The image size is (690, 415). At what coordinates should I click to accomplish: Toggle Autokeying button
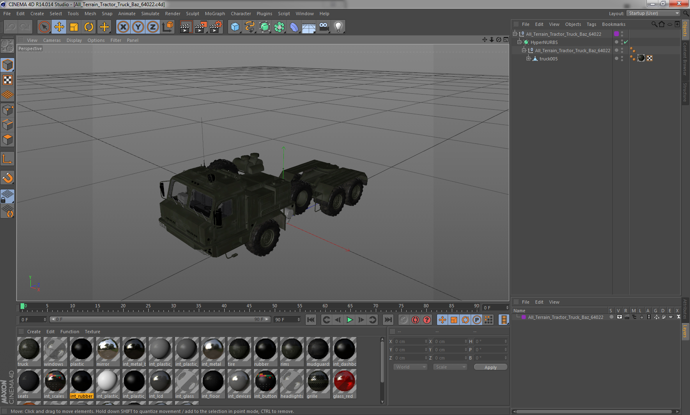click(415, 320)
